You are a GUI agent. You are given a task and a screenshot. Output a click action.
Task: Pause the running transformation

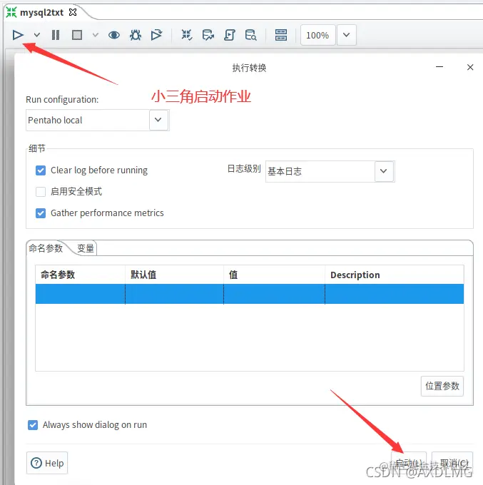tap(56, 35)
